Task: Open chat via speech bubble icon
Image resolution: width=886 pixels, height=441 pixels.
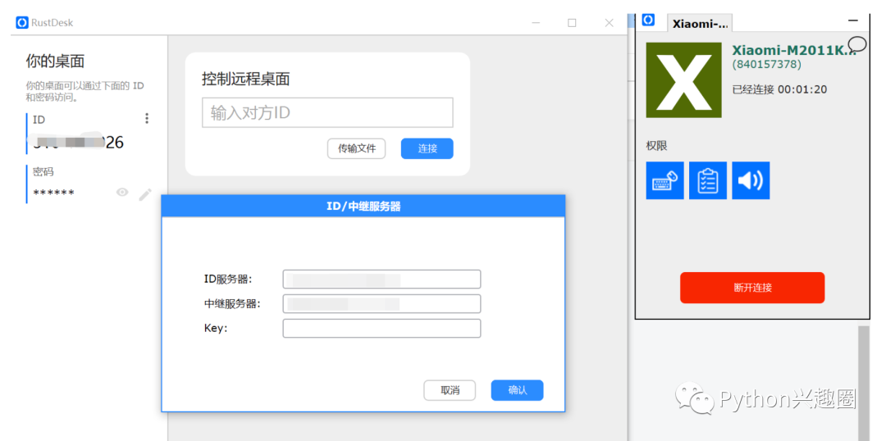Action: click(858, 43)
